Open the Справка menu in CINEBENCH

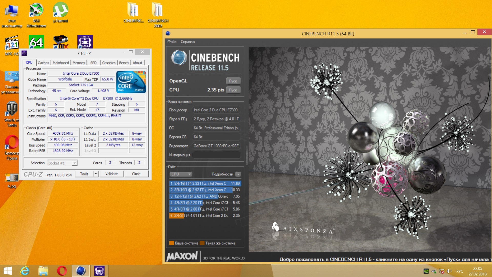pos(188,42)
